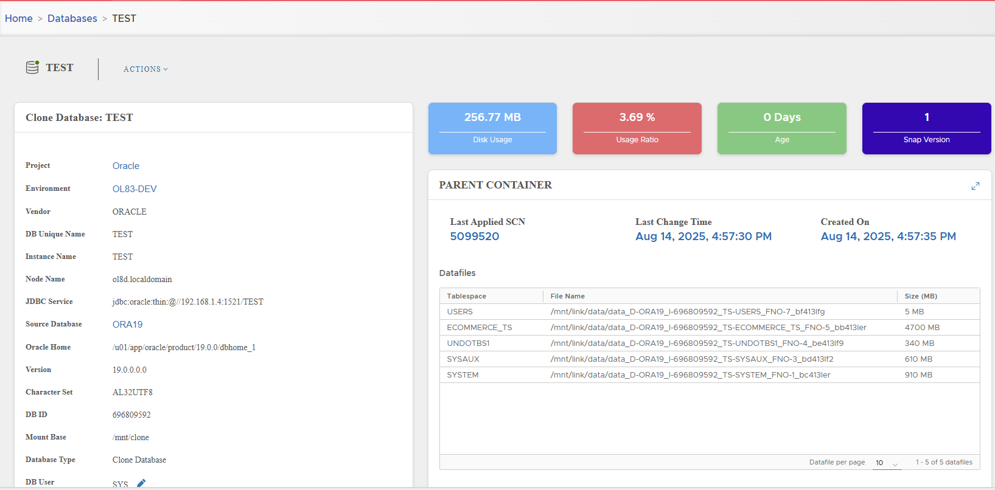Screen dimensions: 995x490
Task: Sort by the File Name column header
Action: point(567,296)
